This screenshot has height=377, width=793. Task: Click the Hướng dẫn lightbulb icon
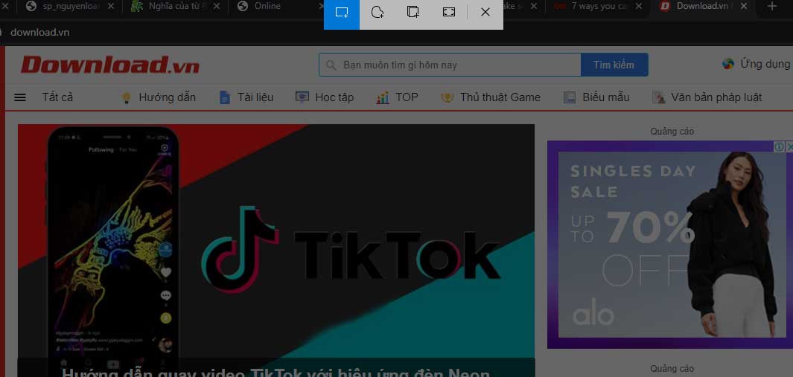[127, 97]
